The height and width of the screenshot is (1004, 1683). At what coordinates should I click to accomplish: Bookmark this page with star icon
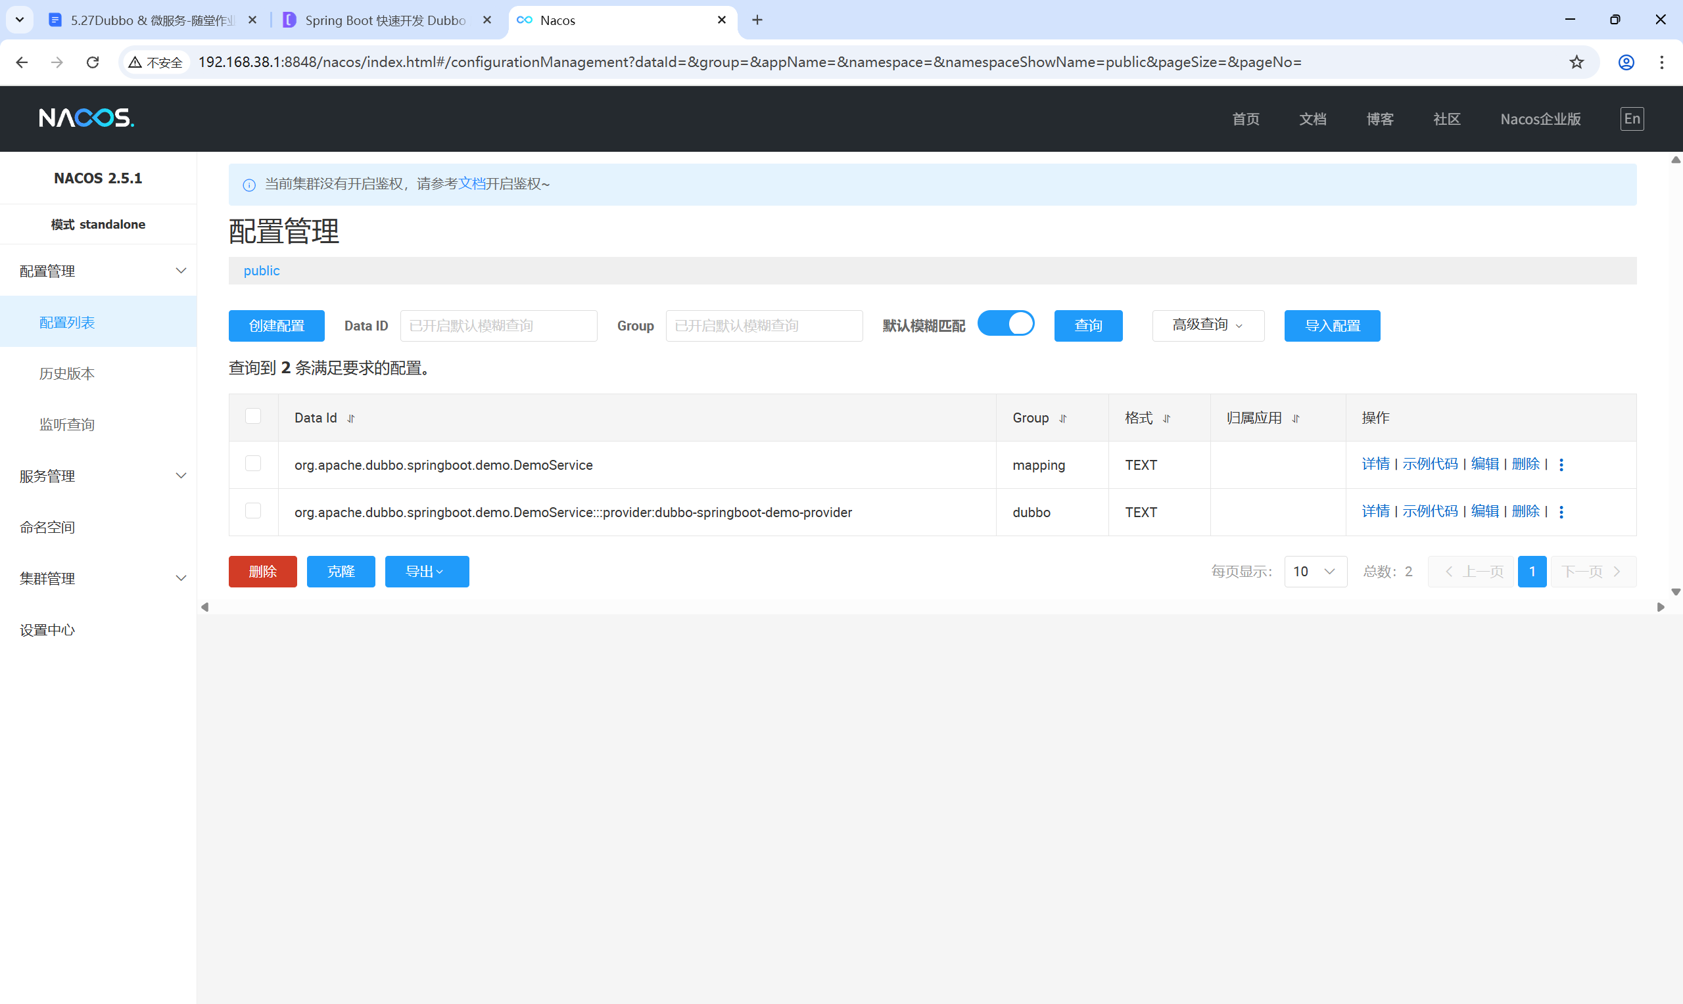click(x=1576, y=62)
